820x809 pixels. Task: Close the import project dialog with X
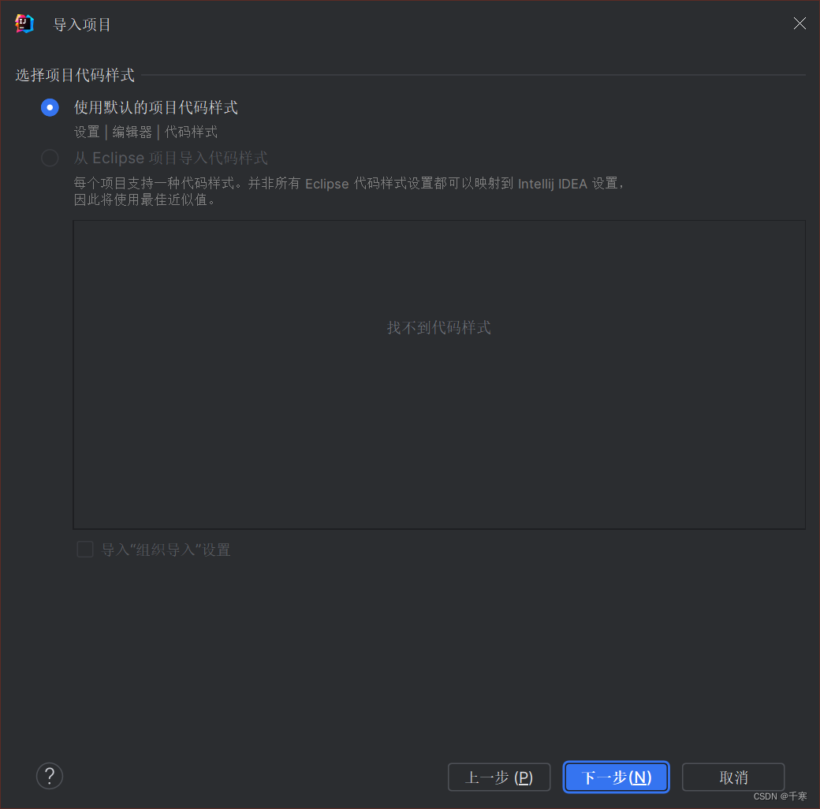pyautogui.click(x=799, y=23)
